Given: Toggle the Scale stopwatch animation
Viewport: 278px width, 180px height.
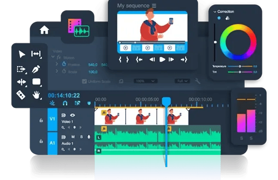Looking at the screenshot, I should pyautogui.click(x=64, y=71).
